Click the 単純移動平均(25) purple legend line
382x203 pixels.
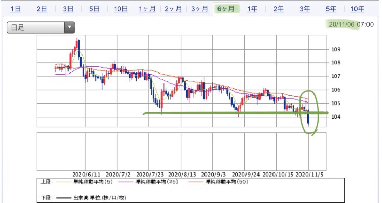point(126,182)
